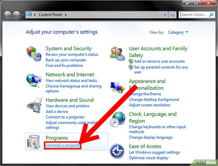
Task: Click Change the theme link
Action: click(145, 94)
